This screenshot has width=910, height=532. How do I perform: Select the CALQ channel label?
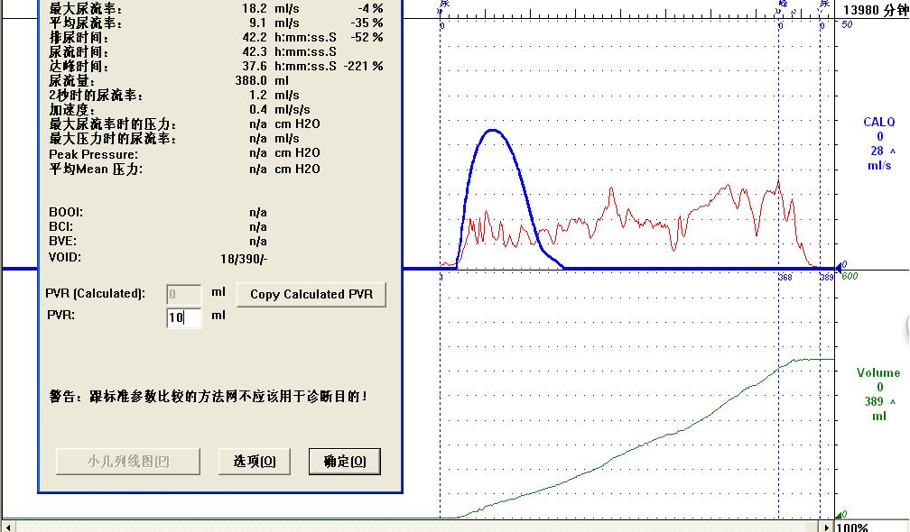[877, 121]
